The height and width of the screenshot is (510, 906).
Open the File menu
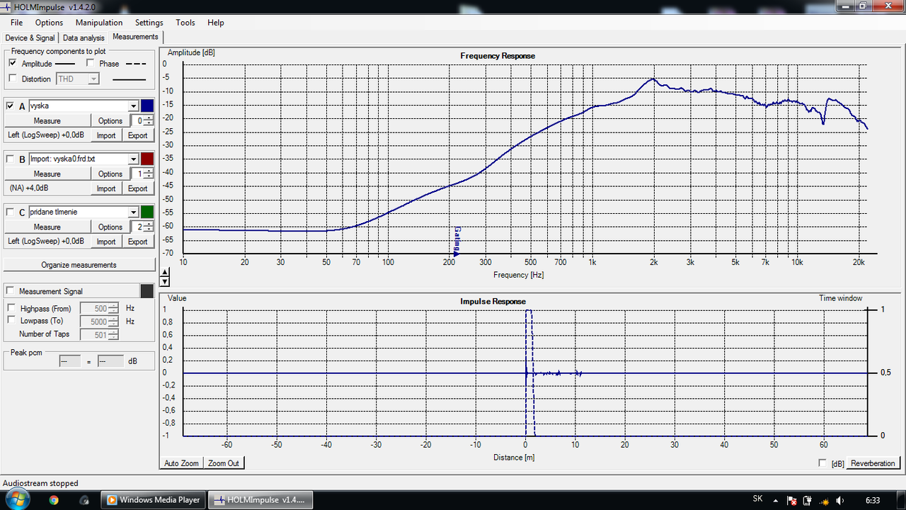pyautogui.click(x=16, y=23)
